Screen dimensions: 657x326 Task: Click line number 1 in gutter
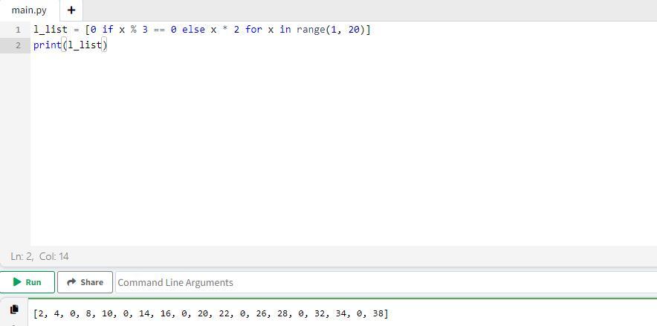(18, 30)
